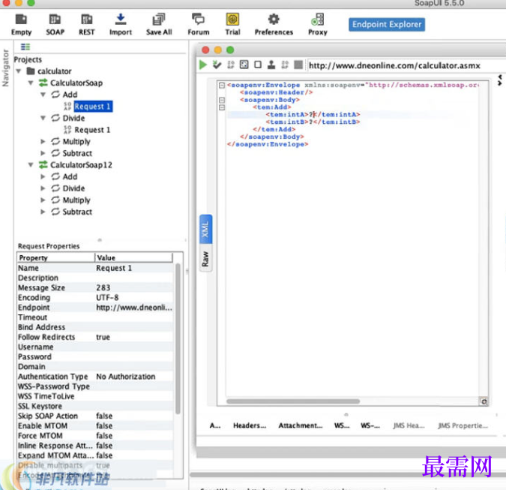Click the gray stop square in request toolbar
The height and width of the screenshot is (490, 506).
298,65
